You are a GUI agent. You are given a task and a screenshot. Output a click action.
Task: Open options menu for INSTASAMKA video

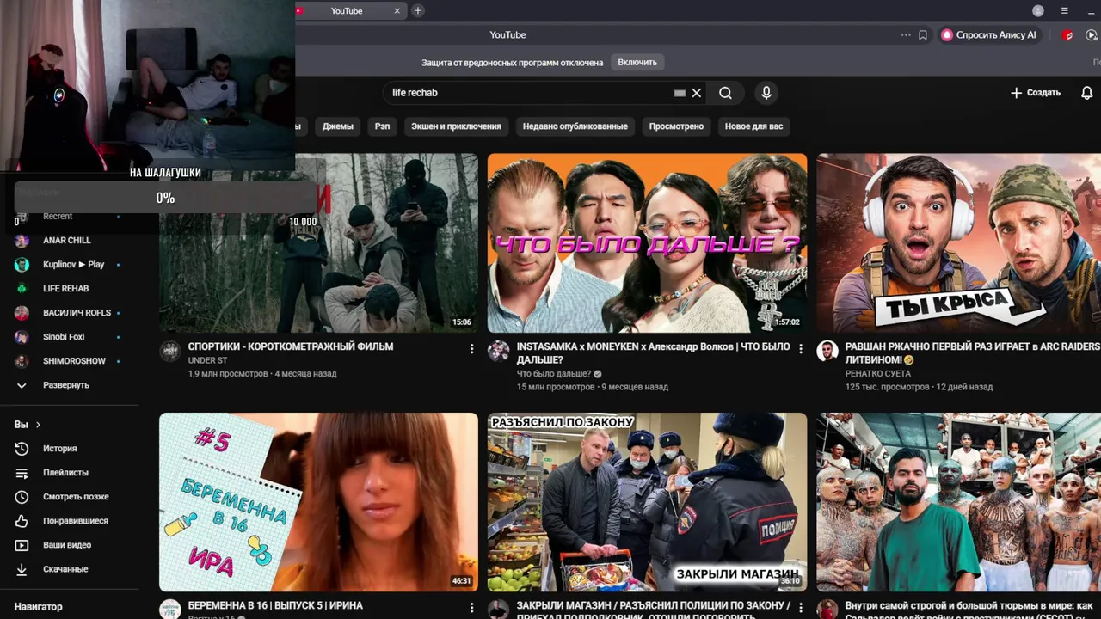(x=800, y=349)
